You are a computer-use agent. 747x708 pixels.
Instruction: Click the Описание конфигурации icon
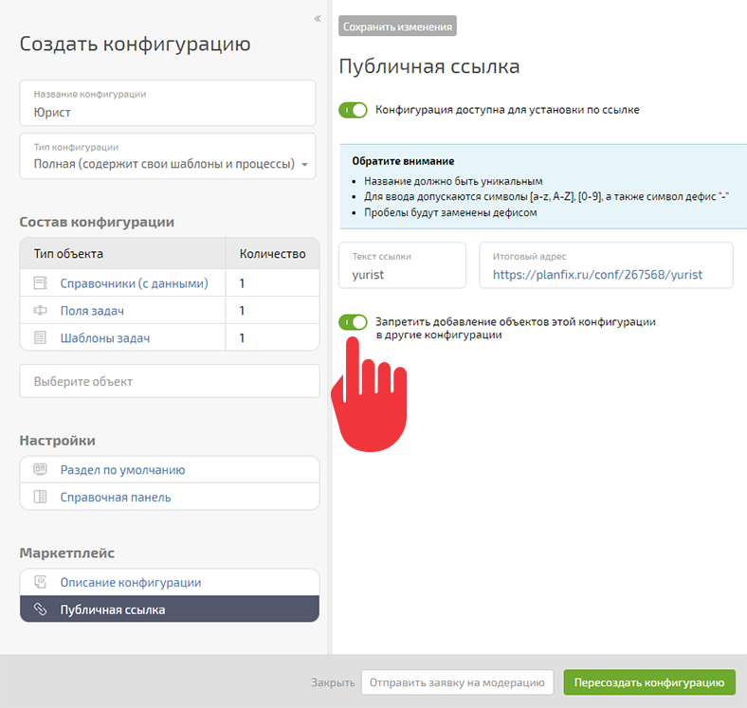coord(40,582)
